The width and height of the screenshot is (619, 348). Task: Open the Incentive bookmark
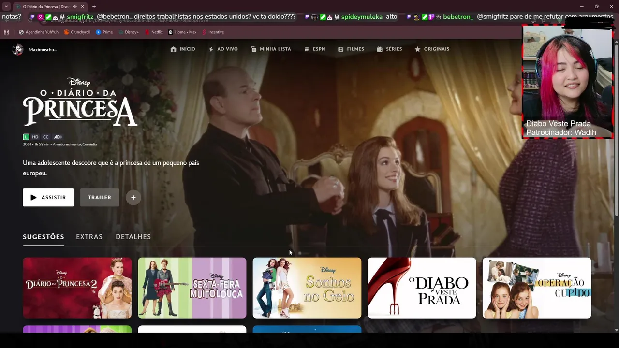pos(213,32)
